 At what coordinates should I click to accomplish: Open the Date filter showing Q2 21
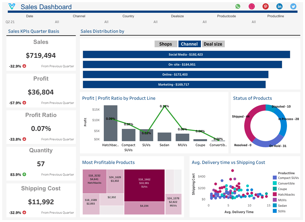[10, 22]
